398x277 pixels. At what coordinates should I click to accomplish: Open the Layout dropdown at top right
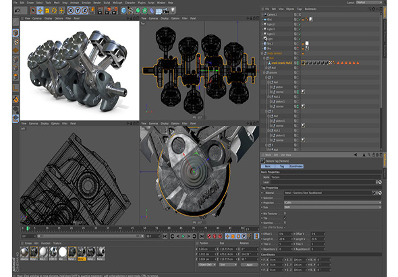(369, 2)
